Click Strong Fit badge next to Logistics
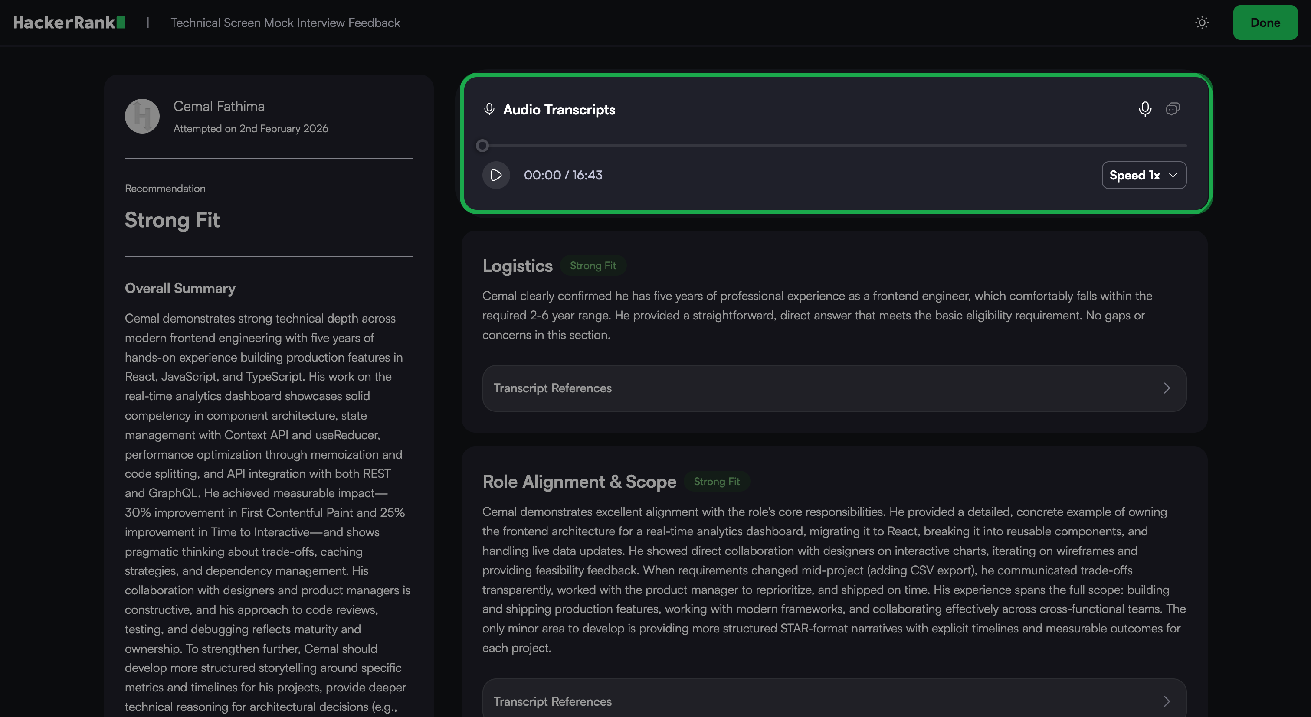Viewport: 1311px width, 717px height. click(593, 265)
